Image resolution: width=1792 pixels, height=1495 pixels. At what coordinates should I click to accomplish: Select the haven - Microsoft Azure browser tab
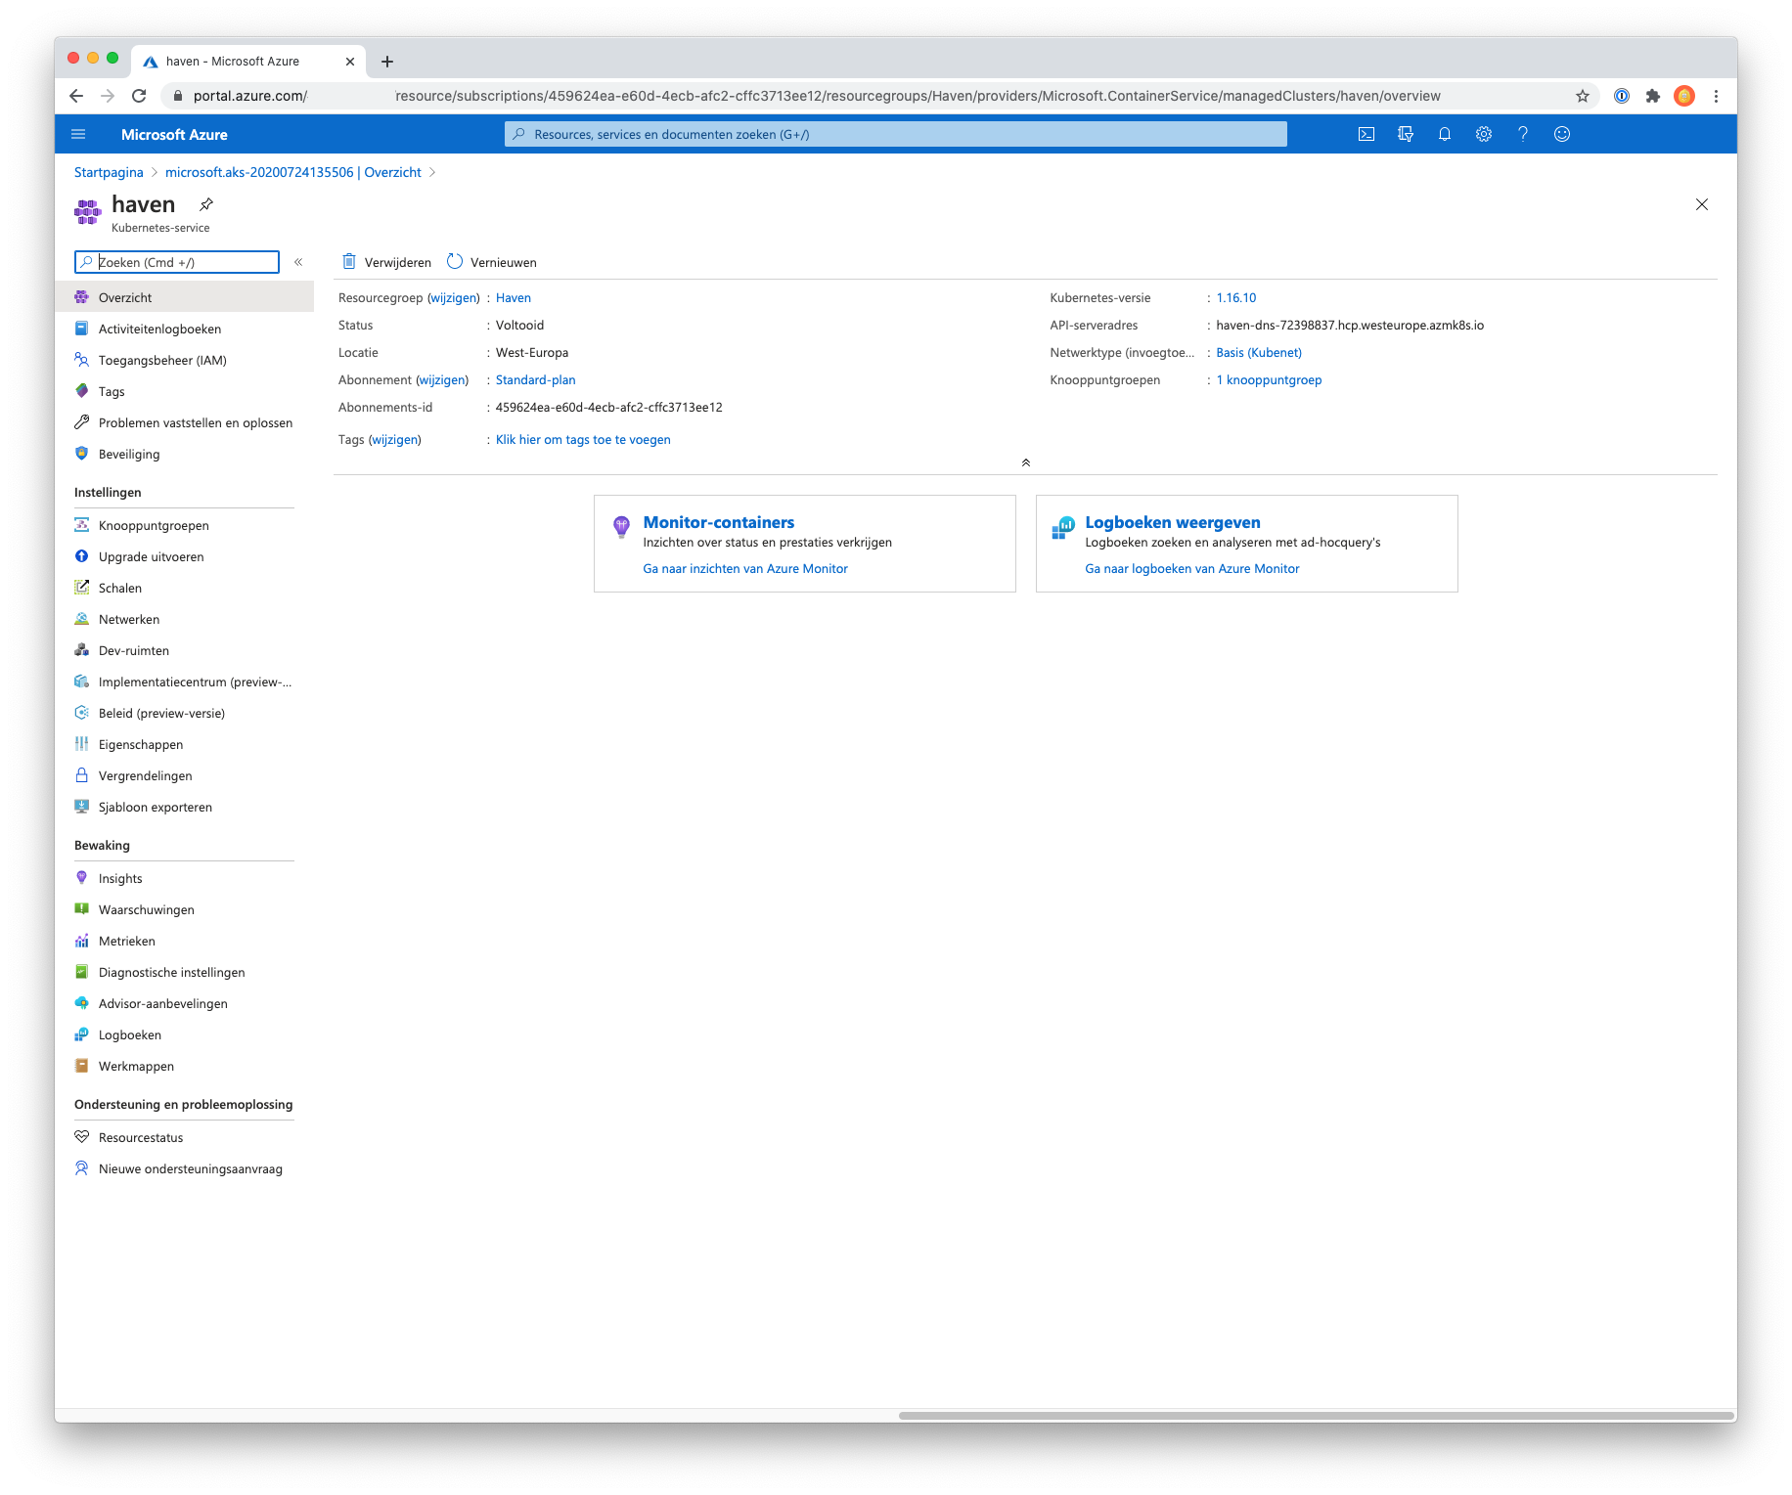233,61
